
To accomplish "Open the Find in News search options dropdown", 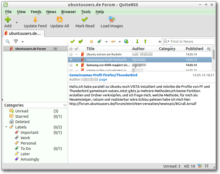I will pyautogui.click(x=166, y=41).
